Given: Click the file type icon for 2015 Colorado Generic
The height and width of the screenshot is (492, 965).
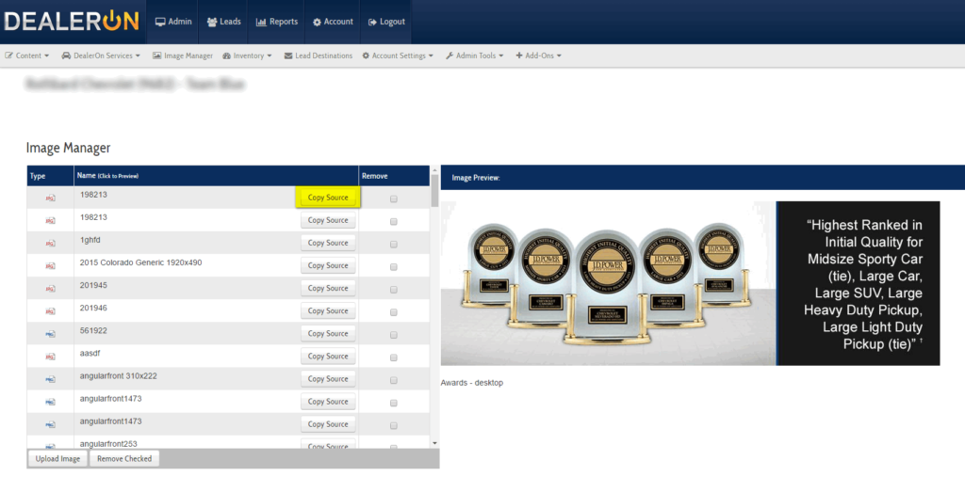Looking at the screenshot, I should 51,266.
